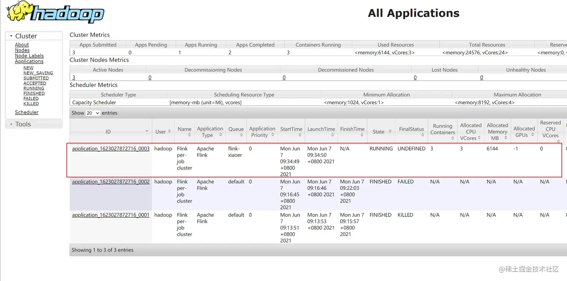Open the Node Labels link
Viewport: 567px width, 281px height.
click(29, 56)
